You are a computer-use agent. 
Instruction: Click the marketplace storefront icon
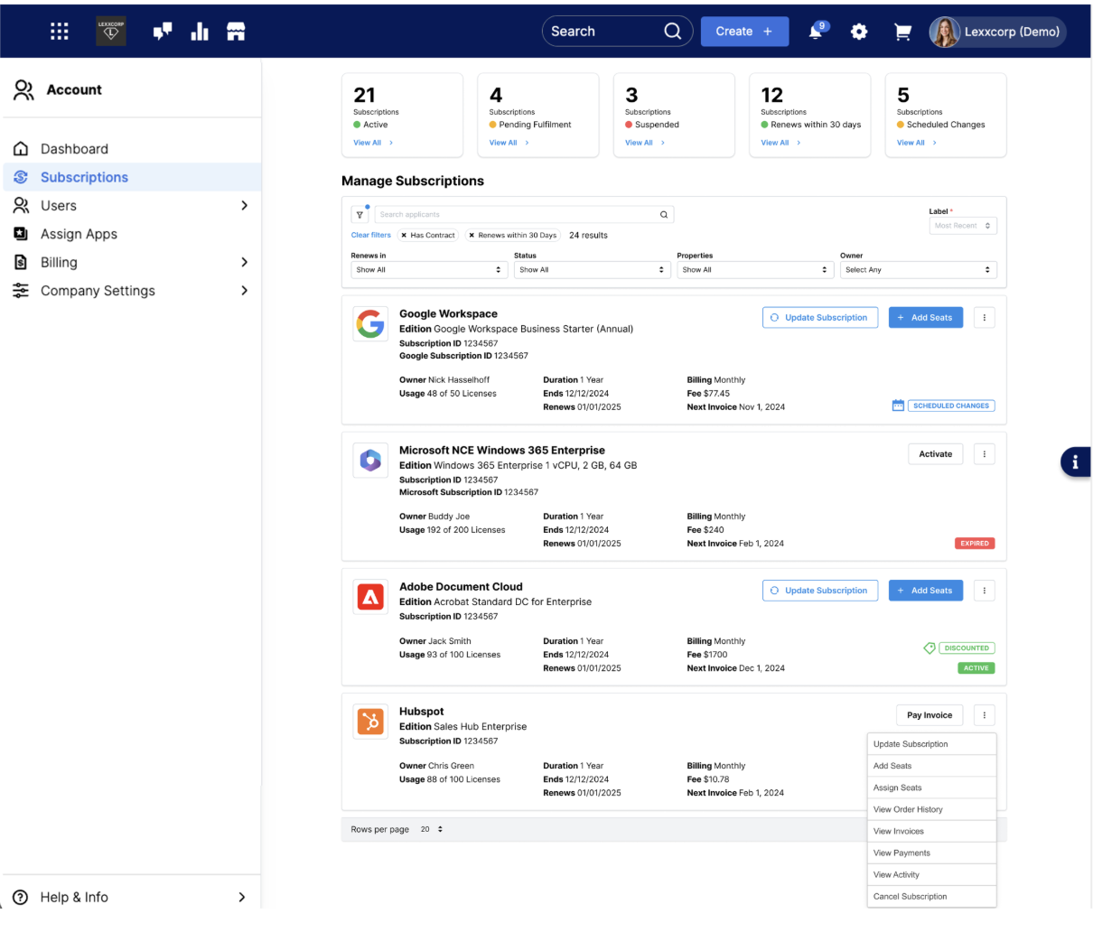tap(236, 32)
